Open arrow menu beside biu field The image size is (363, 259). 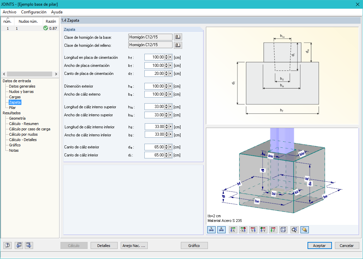(170, 115)
